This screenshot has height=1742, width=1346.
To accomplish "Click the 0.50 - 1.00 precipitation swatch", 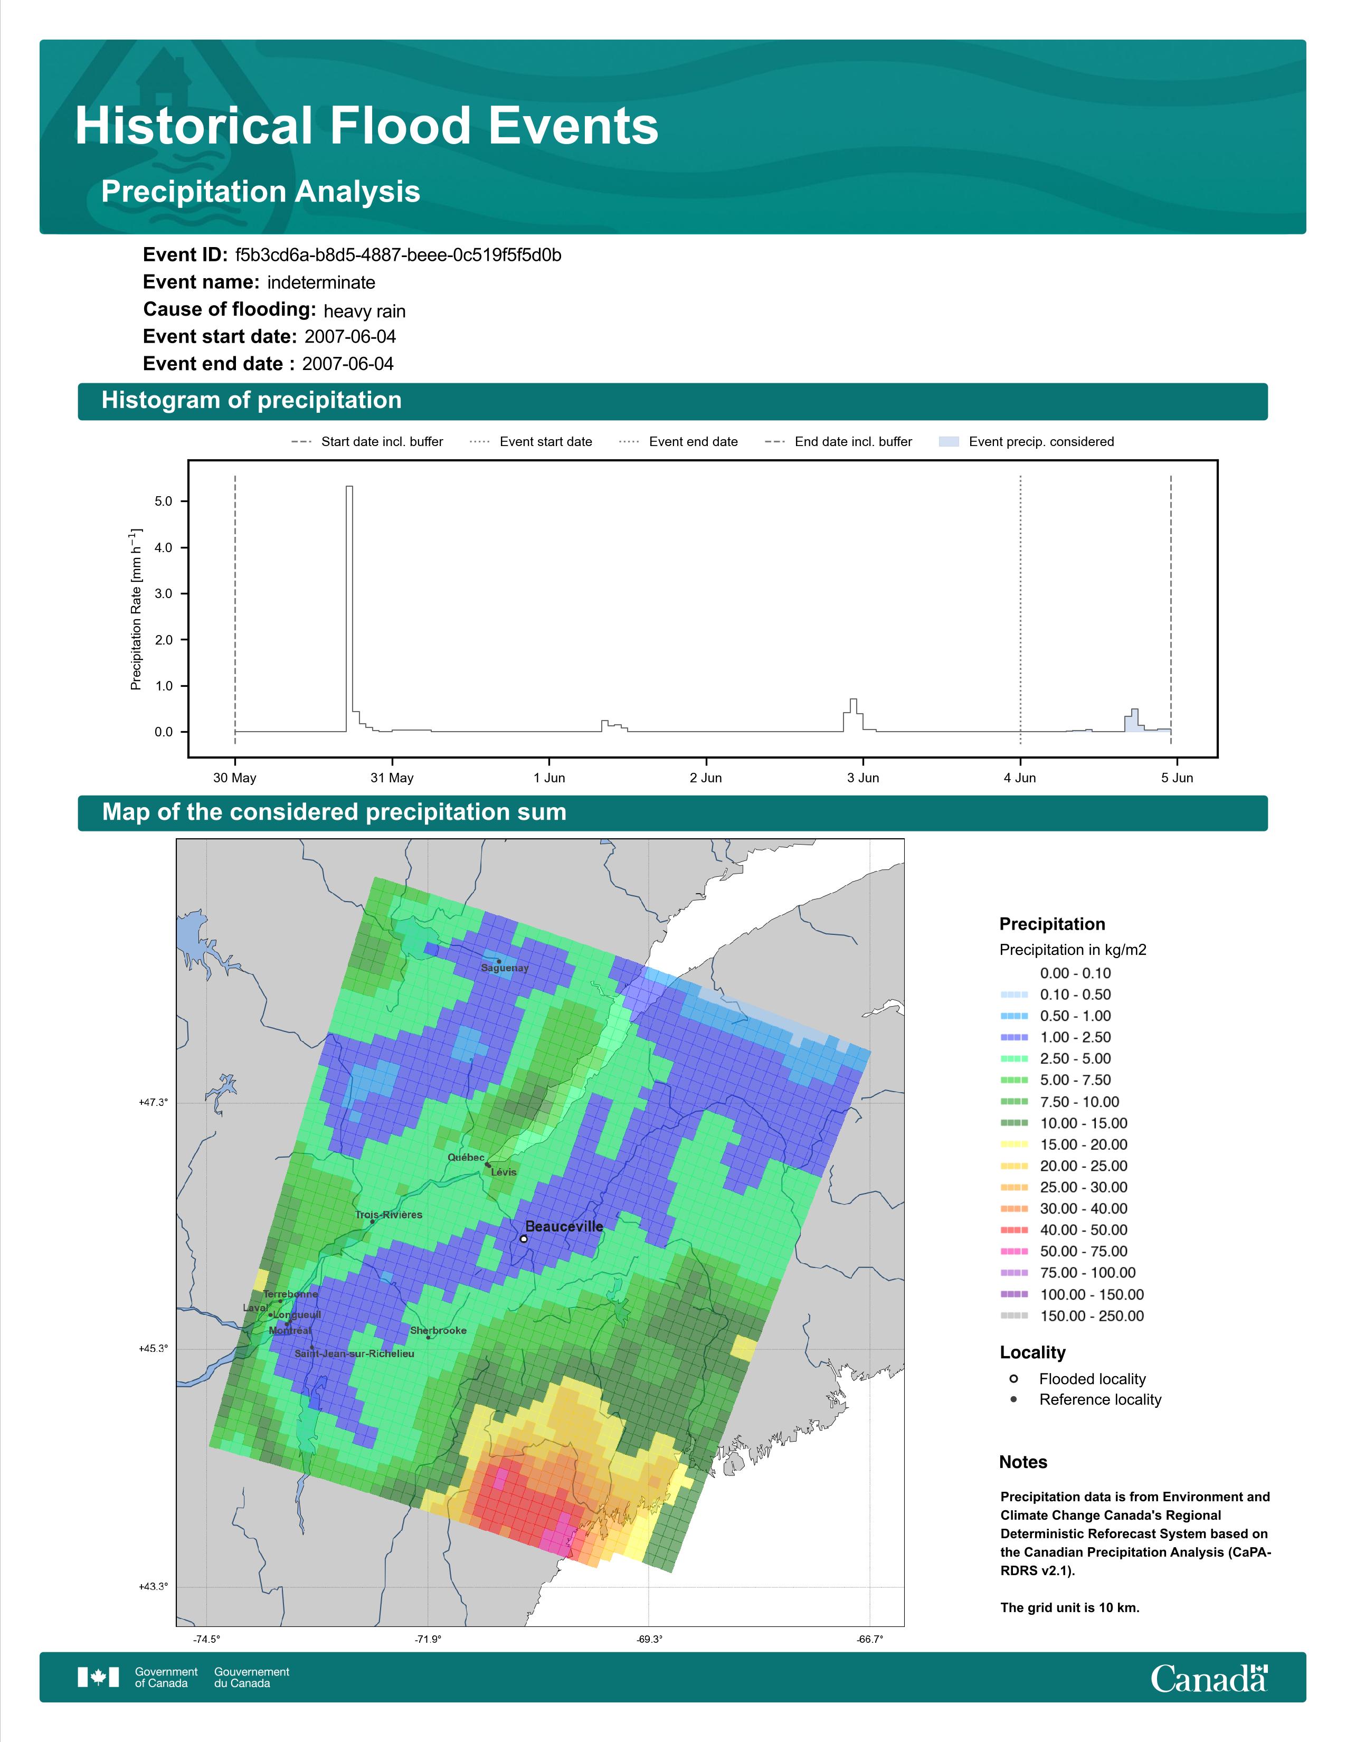I will (1015, 1016).
